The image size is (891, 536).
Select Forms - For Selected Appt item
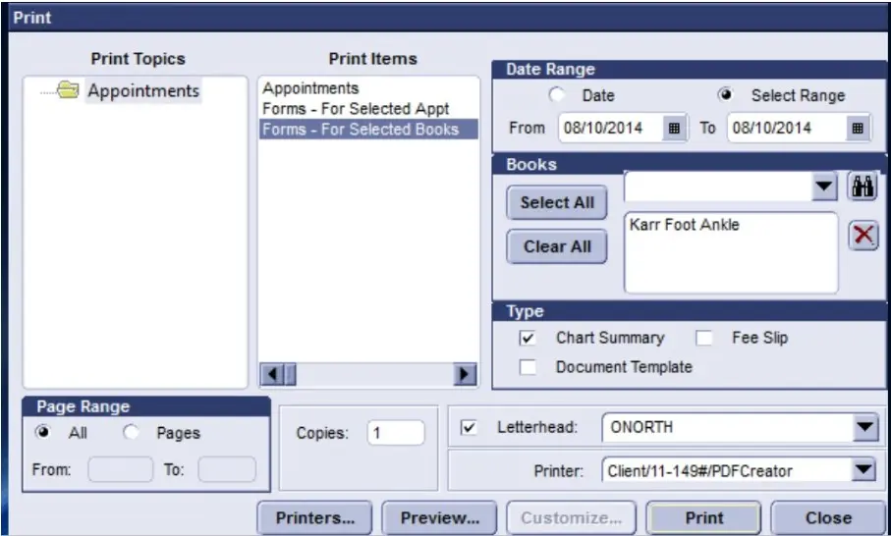(x=356, y=109)
